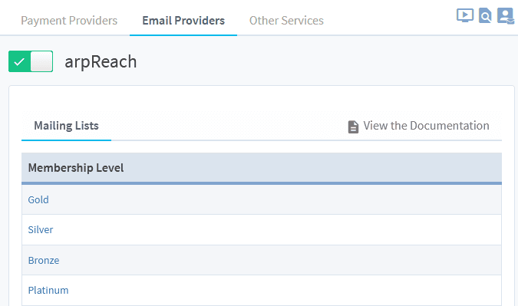Click the arpReach provider heading
Screen dimensions: 518x306
tap(101, 61)
